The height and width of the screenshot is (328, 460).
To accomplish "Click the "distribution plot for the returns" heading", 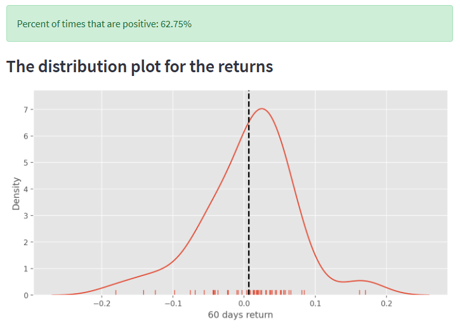I will [140, 66].
